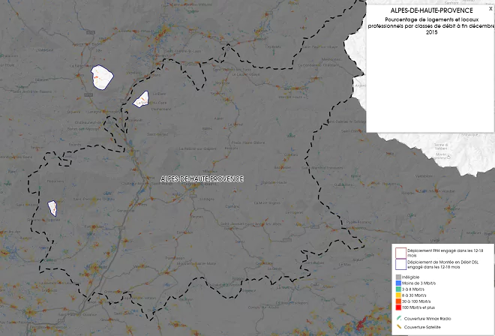Click the white highlighted zone in the southwest

pos(52,208)
